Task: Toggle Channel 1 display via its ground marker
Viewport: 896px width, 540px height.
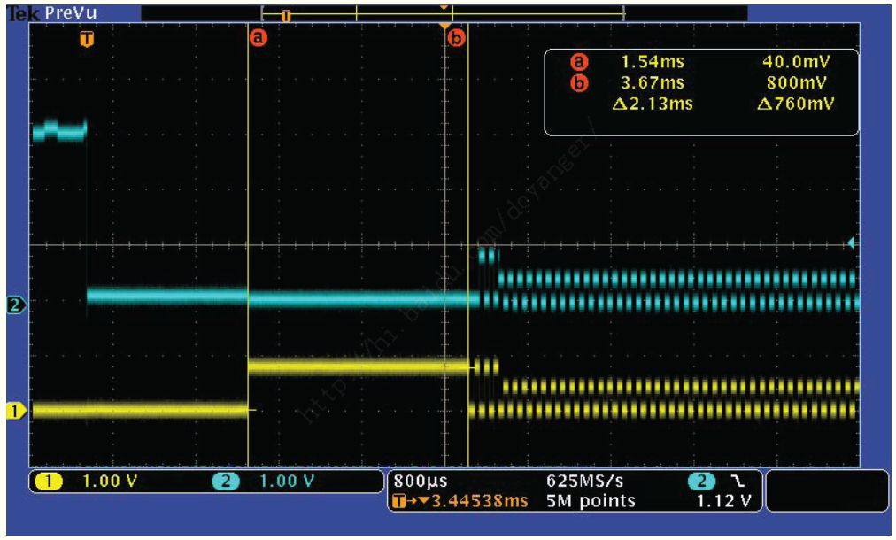Action: click(13, 412)
